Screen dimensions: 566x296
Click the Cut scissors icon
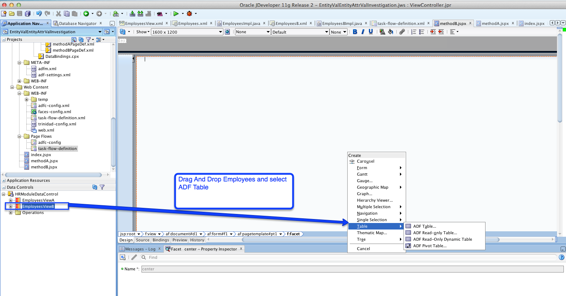[x=58, y=14]
